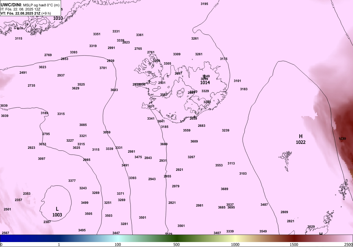Click the height value 3097

click(x=42, y=159)
